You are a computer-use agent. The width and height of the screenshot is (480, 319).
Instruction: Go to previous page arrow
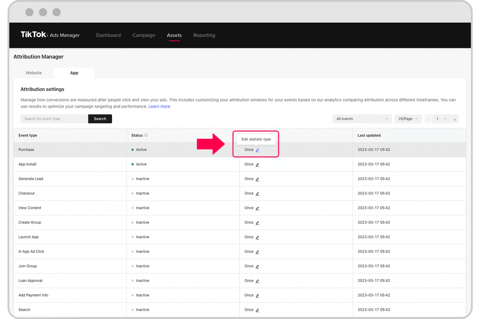pos(429,119)
